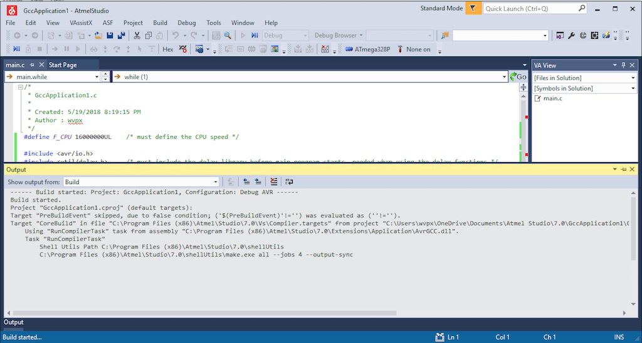Image resolution: width=642 pixels, height=343 pixels.
Task: Pin the VA View panel
Action: tap(624, 65)
